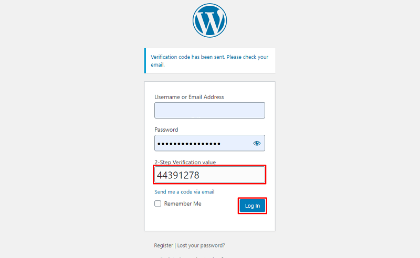Click the Remember Me label text
Viewport: 420px width, 258px height.
tap(183, 203)
